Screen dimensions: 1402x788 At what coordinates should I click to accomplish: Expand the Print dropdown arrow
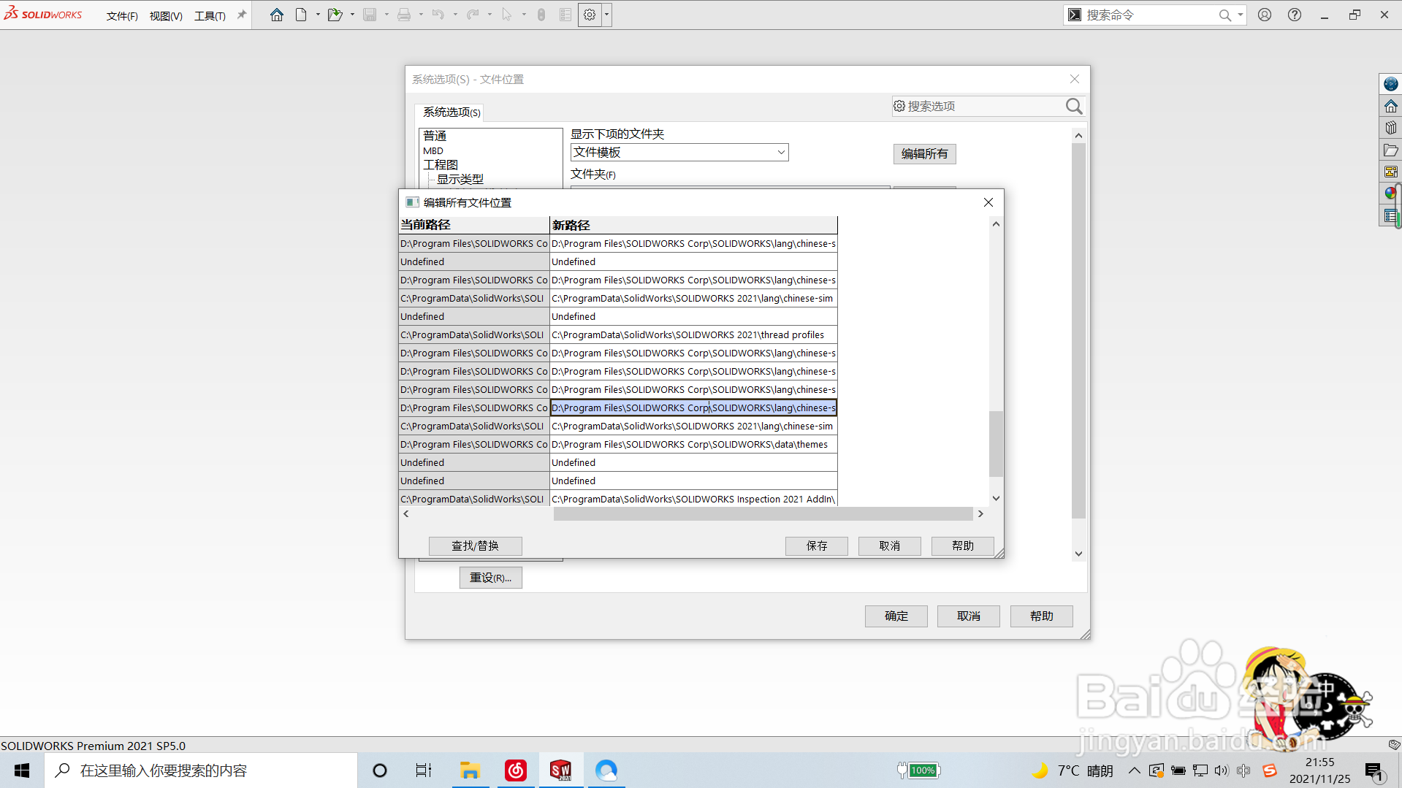(x=421, y=15)
